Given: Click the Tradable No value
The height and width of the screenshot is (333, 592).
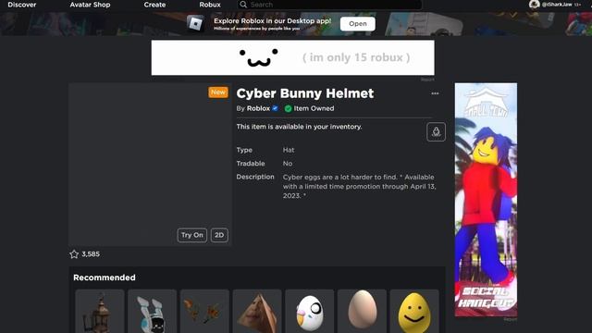Looking at the screenshot, I should click(288, 164).
